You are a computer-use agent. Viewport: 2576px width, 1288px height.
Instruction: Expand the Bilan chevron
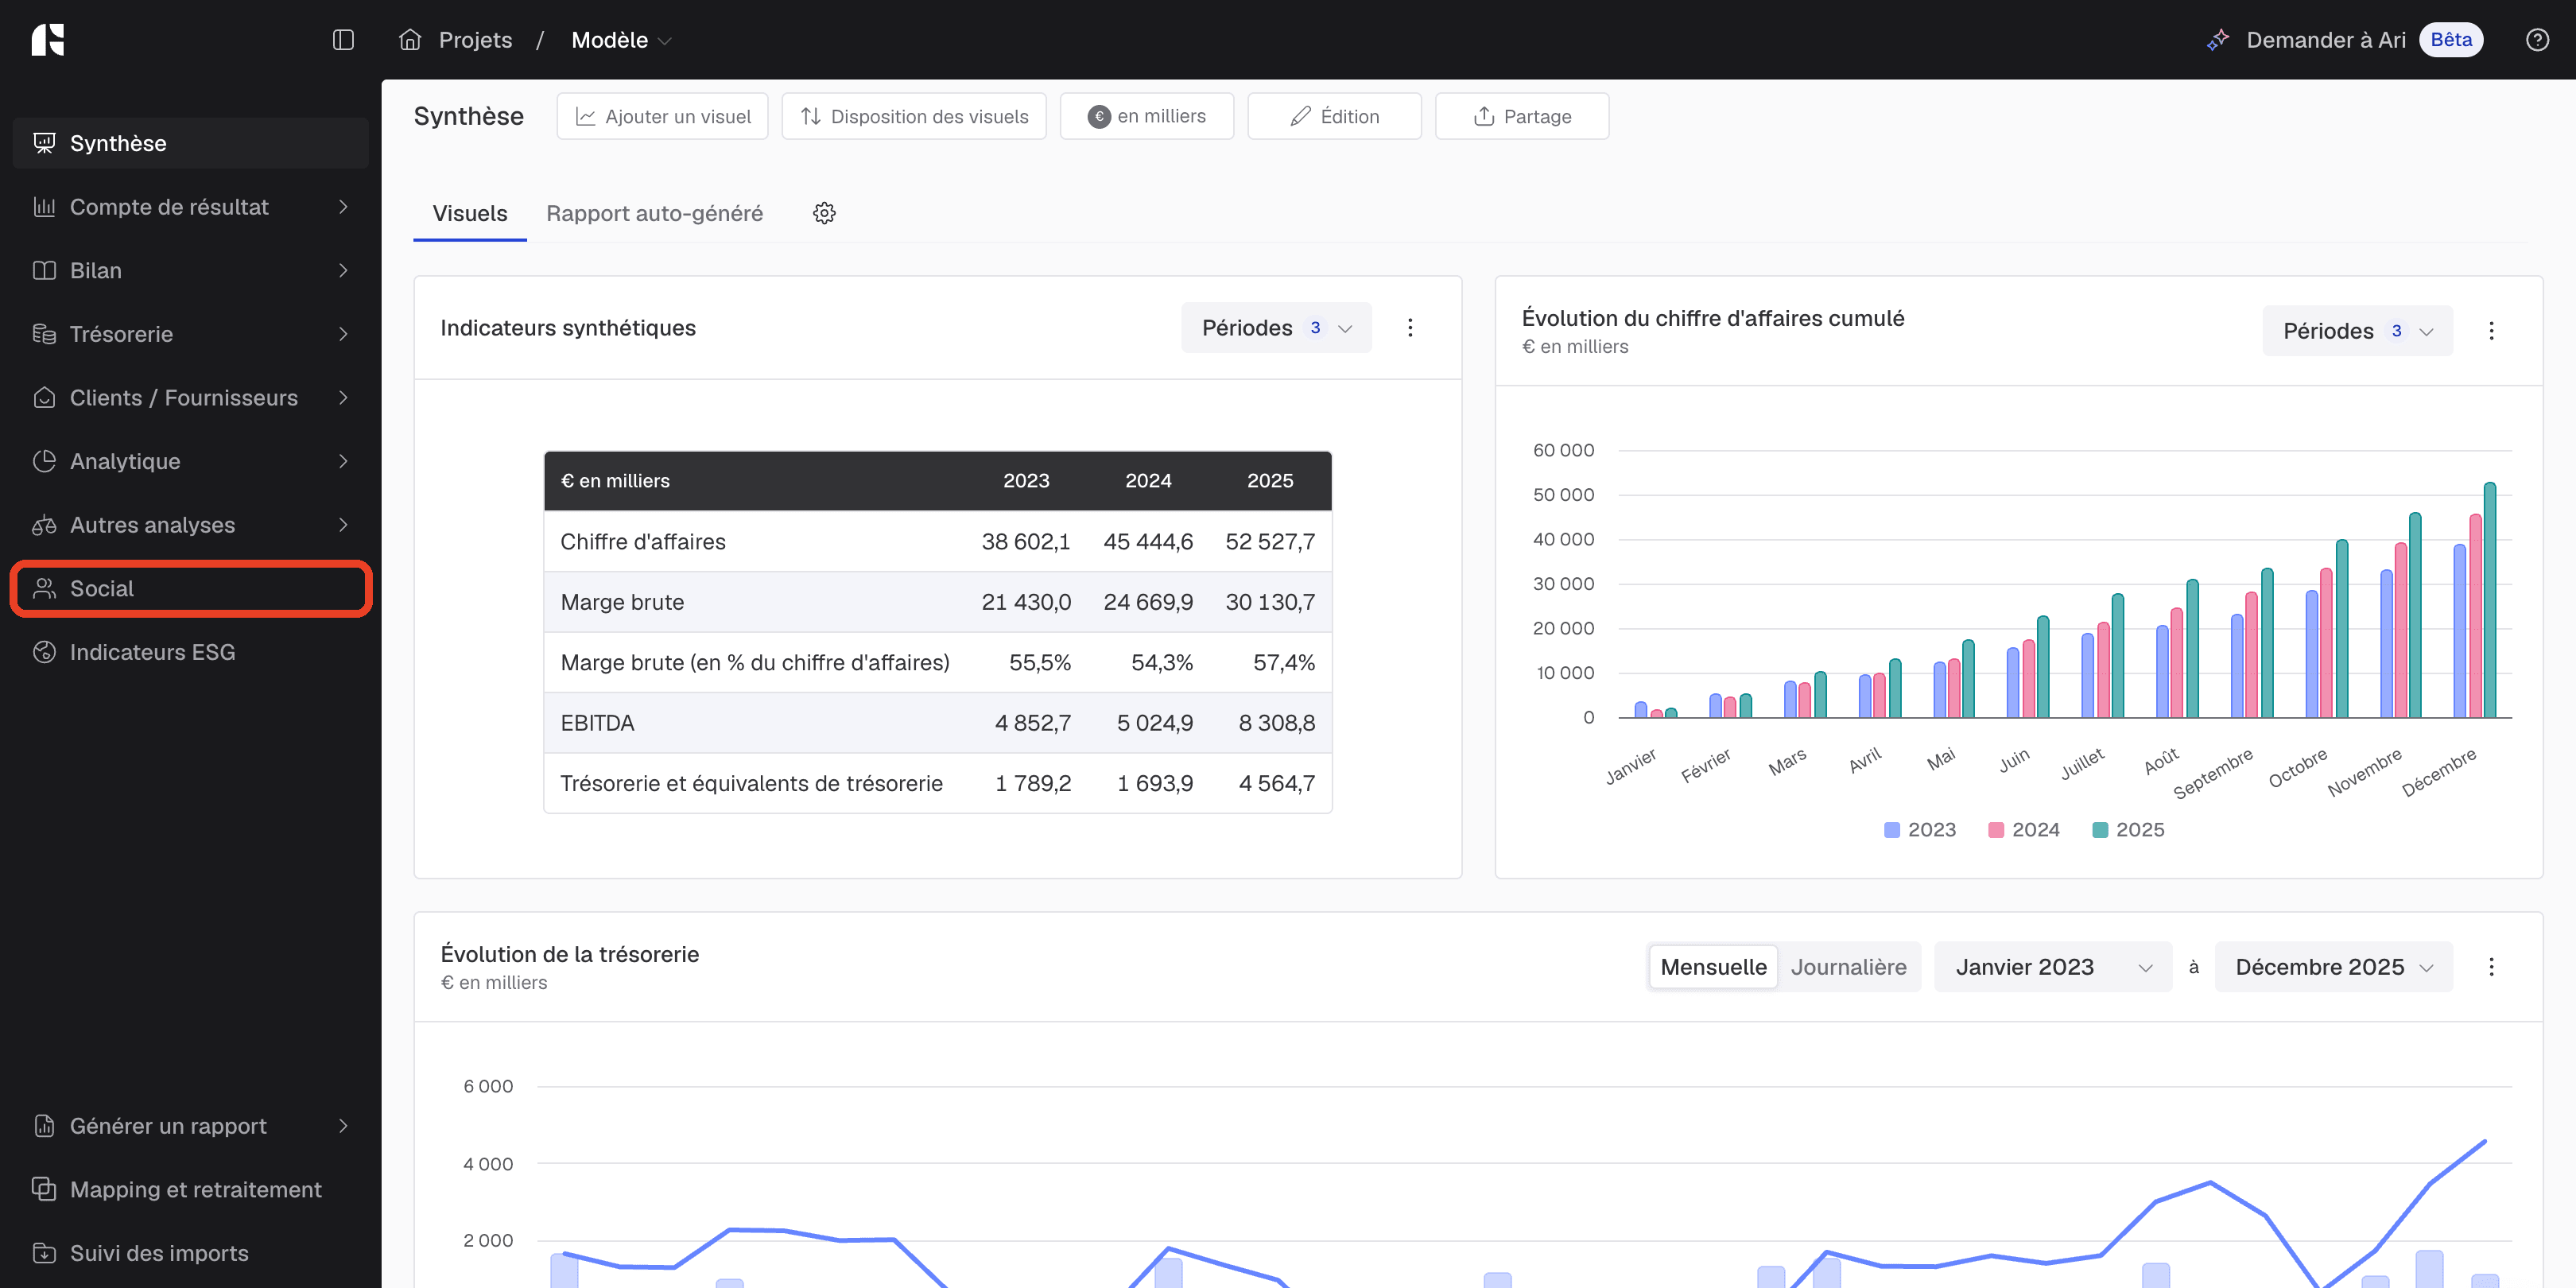pyautogui.click(x=343, y=271)
